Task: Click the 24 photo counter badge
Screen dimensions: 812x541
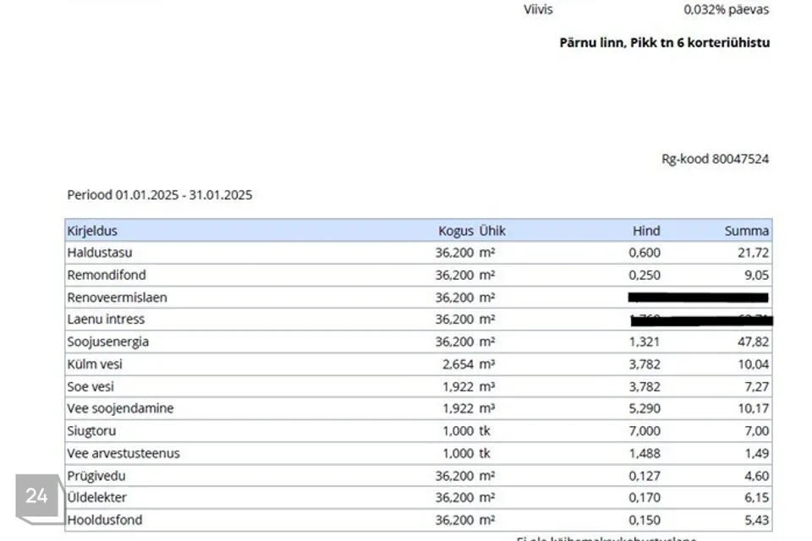Action: pyautogui.click(x=37, y=496)
